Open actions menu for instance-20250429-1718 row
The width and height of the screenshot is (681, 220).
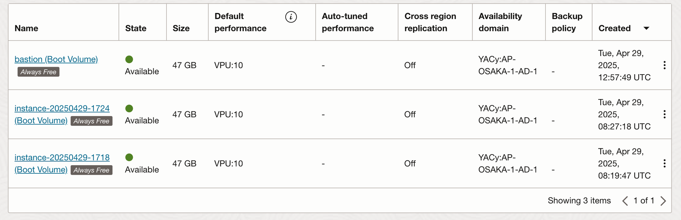(x=664, y=163)
